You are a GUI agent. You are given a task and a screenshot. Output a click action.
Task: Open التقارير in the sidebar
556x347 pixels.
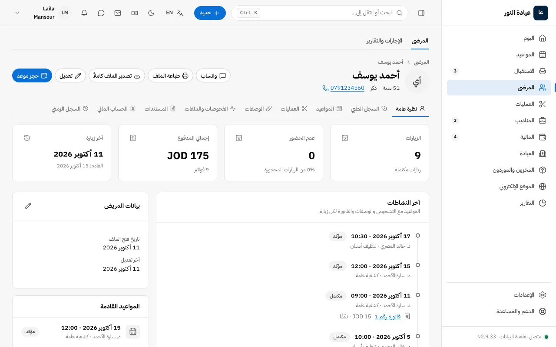499,203
